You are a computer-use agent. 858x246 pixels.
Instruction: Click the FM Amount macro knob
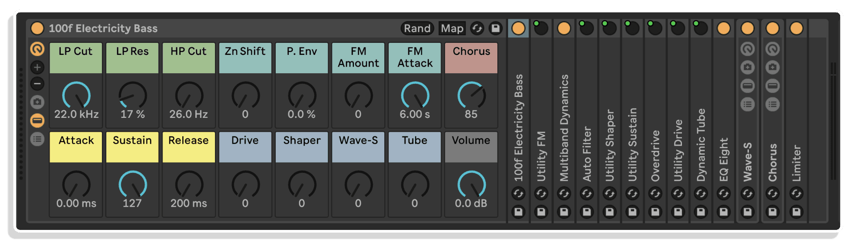click(x=358, y=96)
